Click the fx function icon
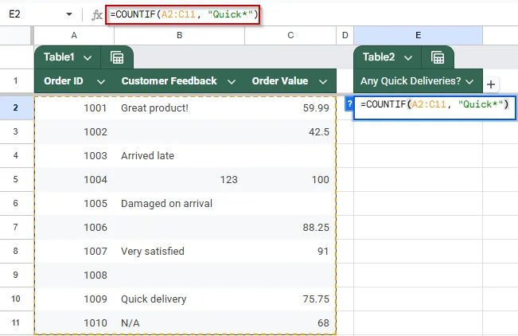The width and height of the screenshot is (518, 336). pyautogui.click(x=96, y=15)
